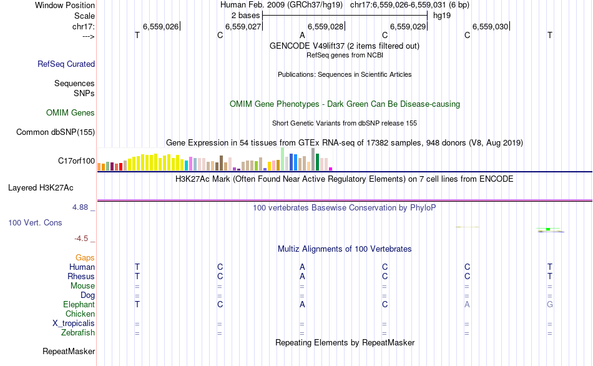Click the OMIM Genes track label
The width and height of the screenshot is (593, 366).
click(x=71, y=113)
